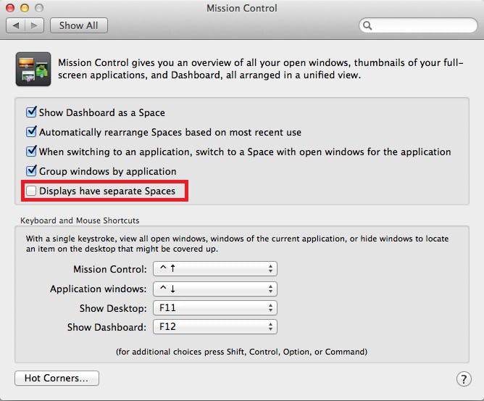Click the back navigation arrow
Viewport: 484px width, 401px height.
[x=15, y=25]
